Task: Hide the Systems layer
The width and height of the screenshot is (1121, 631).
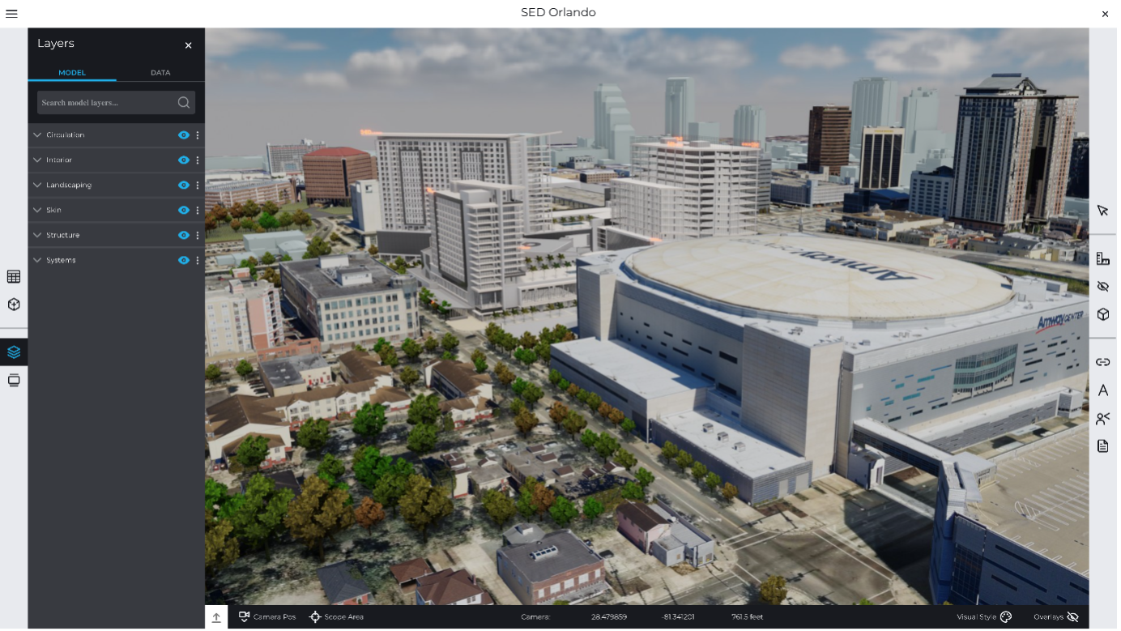Action: pyautogui.click(x=184, y=261)
